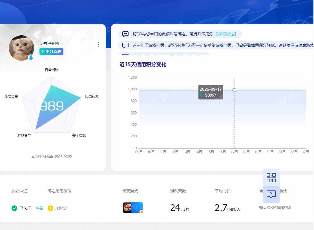Open the 如何绑定 link
This screenshot has height=230, width=314.
click(x=226, y=34)
